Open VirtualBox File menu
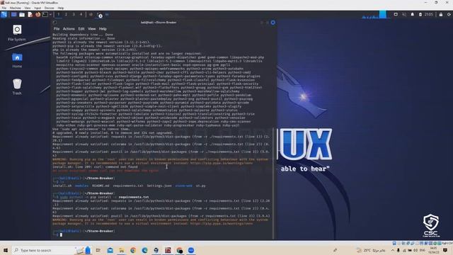The image size is (453, 255). point(4,8)
